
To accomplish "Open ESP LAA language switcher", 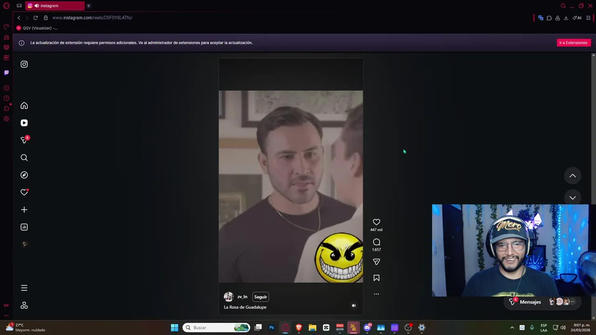I will [544, 328].
